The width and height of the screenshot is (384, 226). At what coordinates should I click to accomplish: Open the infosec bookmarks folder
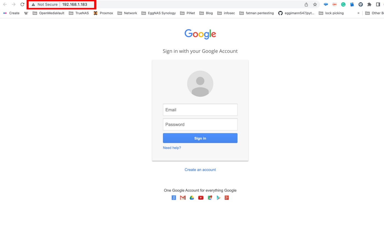click(226, 13)
